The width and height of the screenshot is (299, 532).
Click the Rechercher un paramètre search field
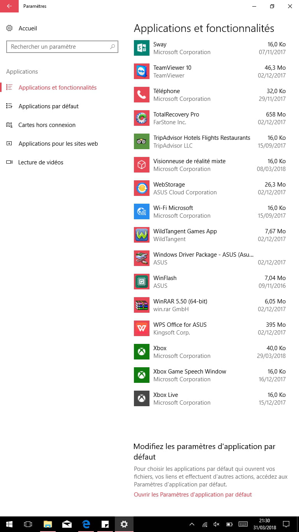click(x=62, y=47)
